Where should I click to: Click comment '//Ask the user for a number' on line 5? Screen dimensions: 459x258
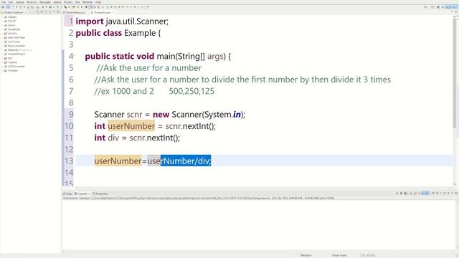[148, 68]
